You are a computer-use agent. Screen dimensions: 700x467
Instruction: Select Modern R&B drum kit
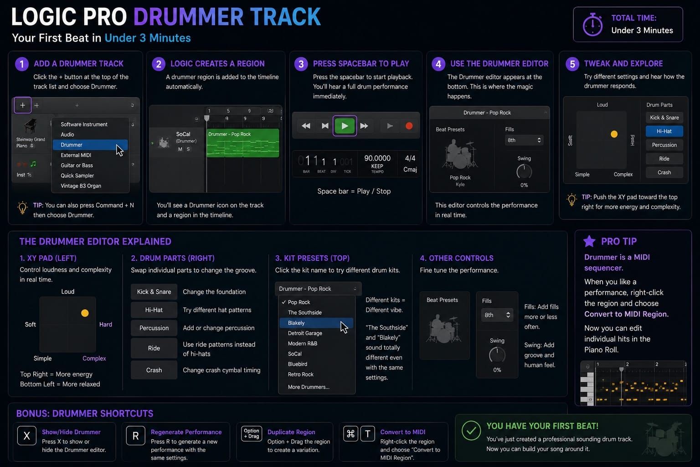(316, 344)
